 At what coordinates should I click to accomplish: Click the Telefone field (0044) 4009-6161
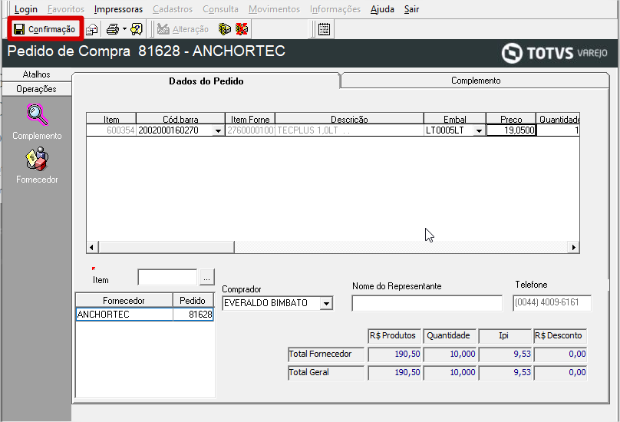(552, 303)
